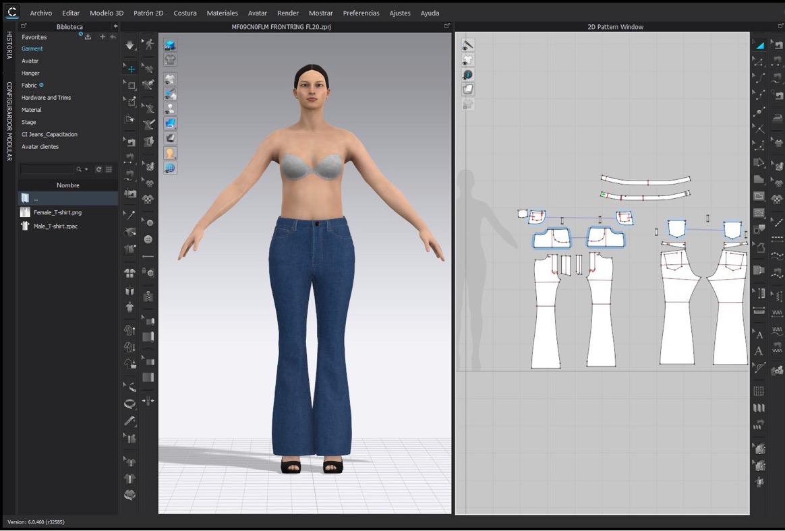Click the Simulate down-arrow tool icon
This screenshot has width=785, height=531.
coord(130,45)
